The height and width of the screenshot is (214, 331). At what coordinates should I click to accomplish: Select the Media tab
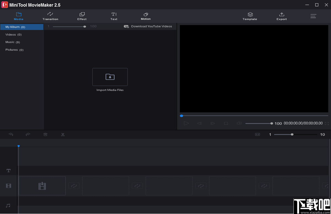click(18, 16)
